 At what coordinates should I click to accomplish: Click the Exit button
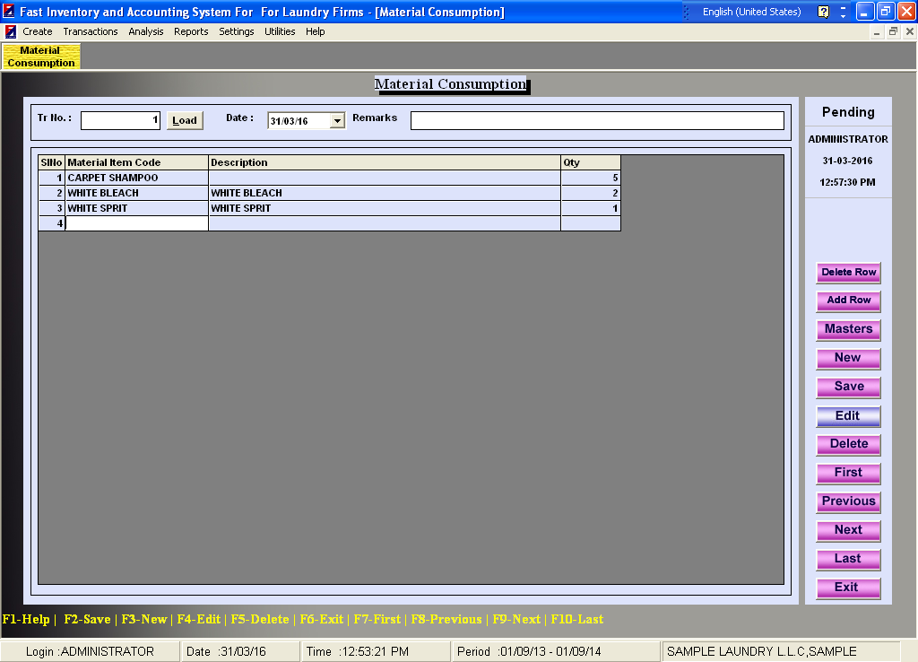(x=848, y=588)
